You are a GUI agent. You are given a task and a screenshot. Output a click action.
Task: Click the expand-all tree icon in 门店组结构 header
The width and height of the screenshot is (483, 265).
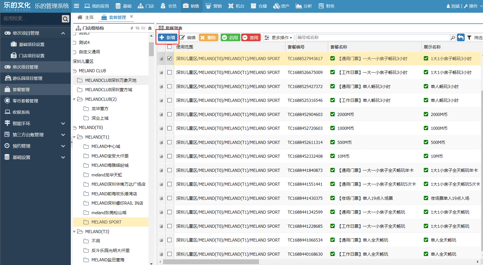click(x=138, y=28)
